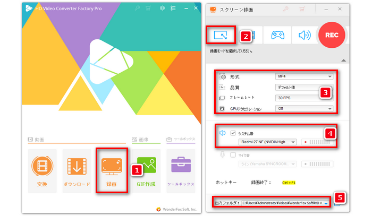Open the フレームレート 30 FPS dropdown
Image resolution: width=372 pixels, height=216 pixels.
click(304, 98)
